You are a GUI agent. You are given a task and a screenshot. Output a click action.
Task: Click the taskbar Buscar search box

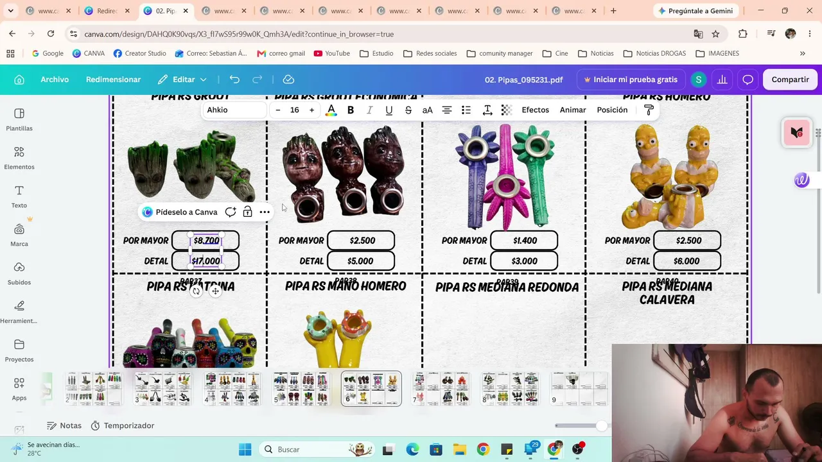point(317,449)
